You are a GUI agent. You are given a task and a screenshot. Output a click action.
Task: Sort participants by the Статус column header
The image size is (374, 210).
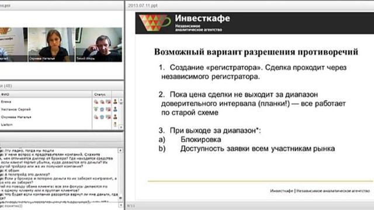102,94
